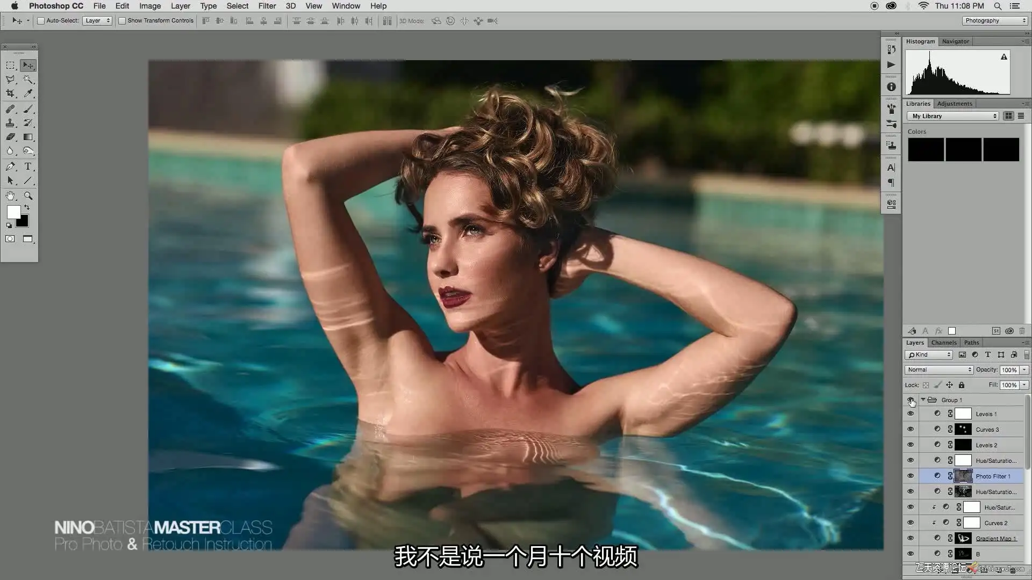Hide the Group 1 layer group

[911, 400]
